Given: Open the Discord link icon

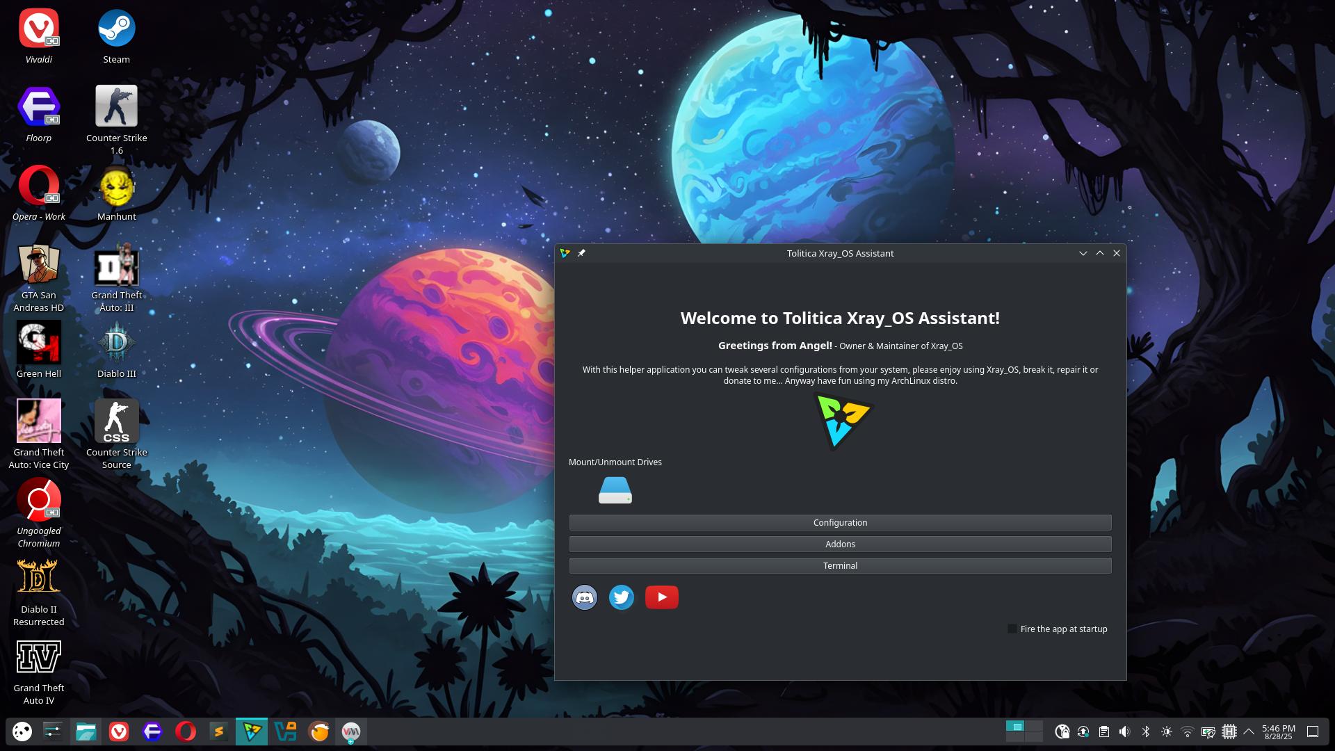Looking at the screenshot, I should coord(584,597).
